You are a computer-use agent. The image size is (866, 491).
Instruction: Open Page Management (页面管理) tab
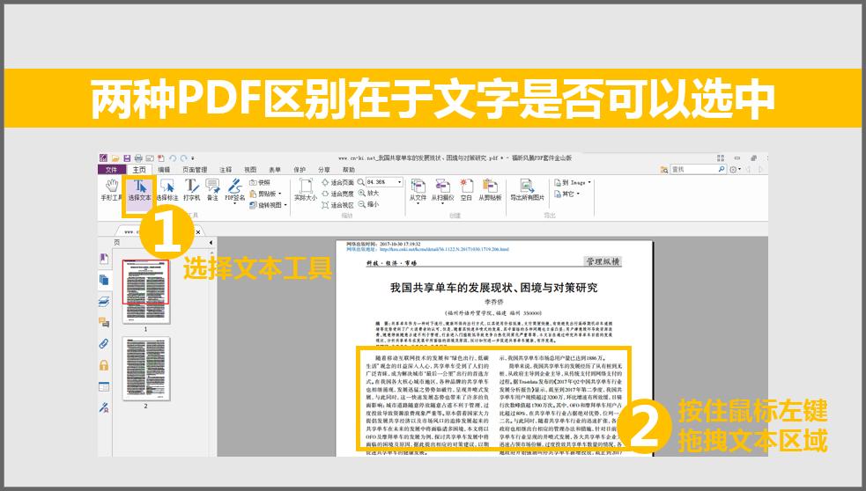click(195, 169)
